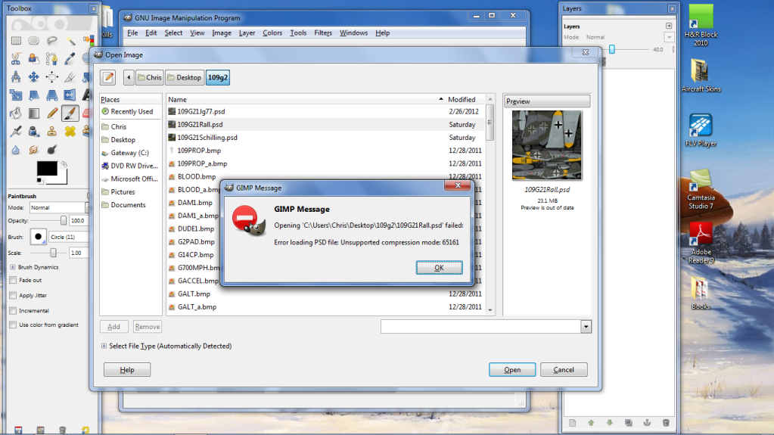Toggle the Apply Jitter checkbox
This screenshot has width=774, height=435.
[x=13, y=295]
